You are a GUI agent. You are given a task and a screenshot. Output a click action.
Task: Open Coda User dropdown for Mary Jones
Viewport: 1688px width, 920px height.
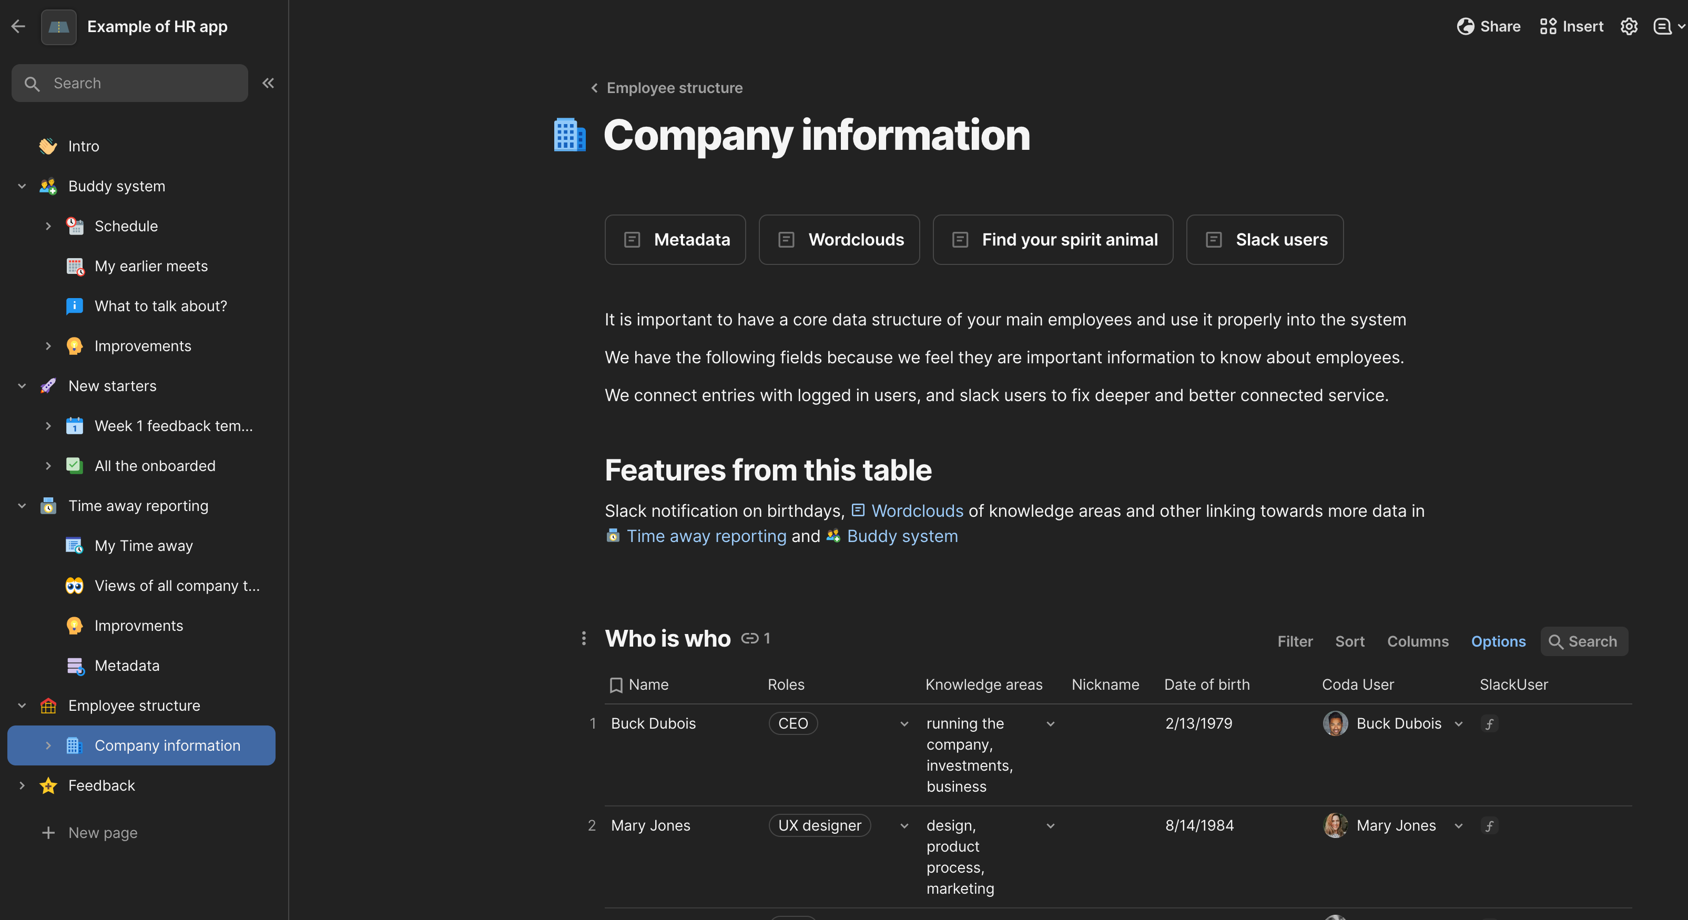pos(1458,826)
